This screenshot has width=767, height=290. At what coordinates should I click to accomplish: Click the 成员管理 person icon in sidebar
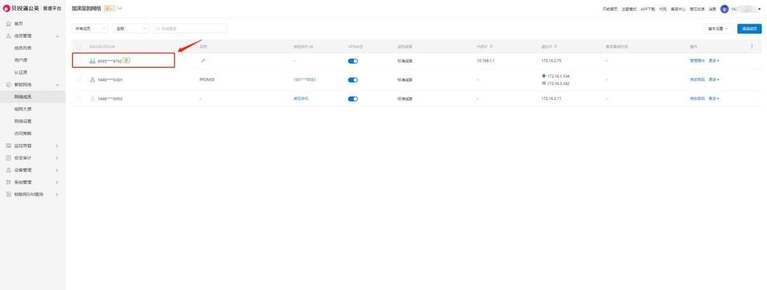8,36
